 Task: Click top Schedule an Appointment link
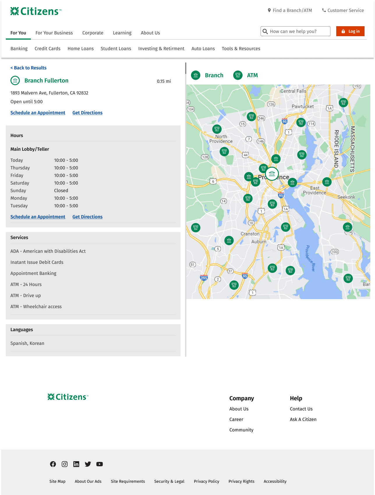[38, 113]
